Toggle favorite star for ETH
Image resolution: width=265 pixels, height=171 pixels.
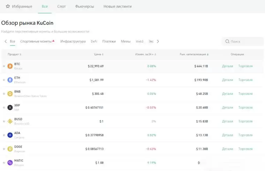click(x=4, y=80)
